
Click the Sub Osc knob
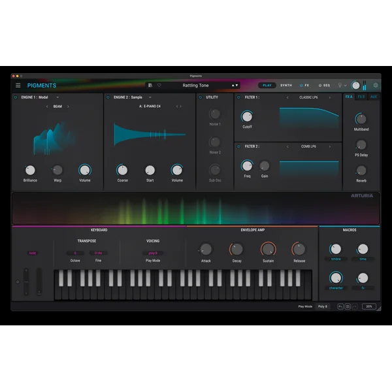[214, 171]
